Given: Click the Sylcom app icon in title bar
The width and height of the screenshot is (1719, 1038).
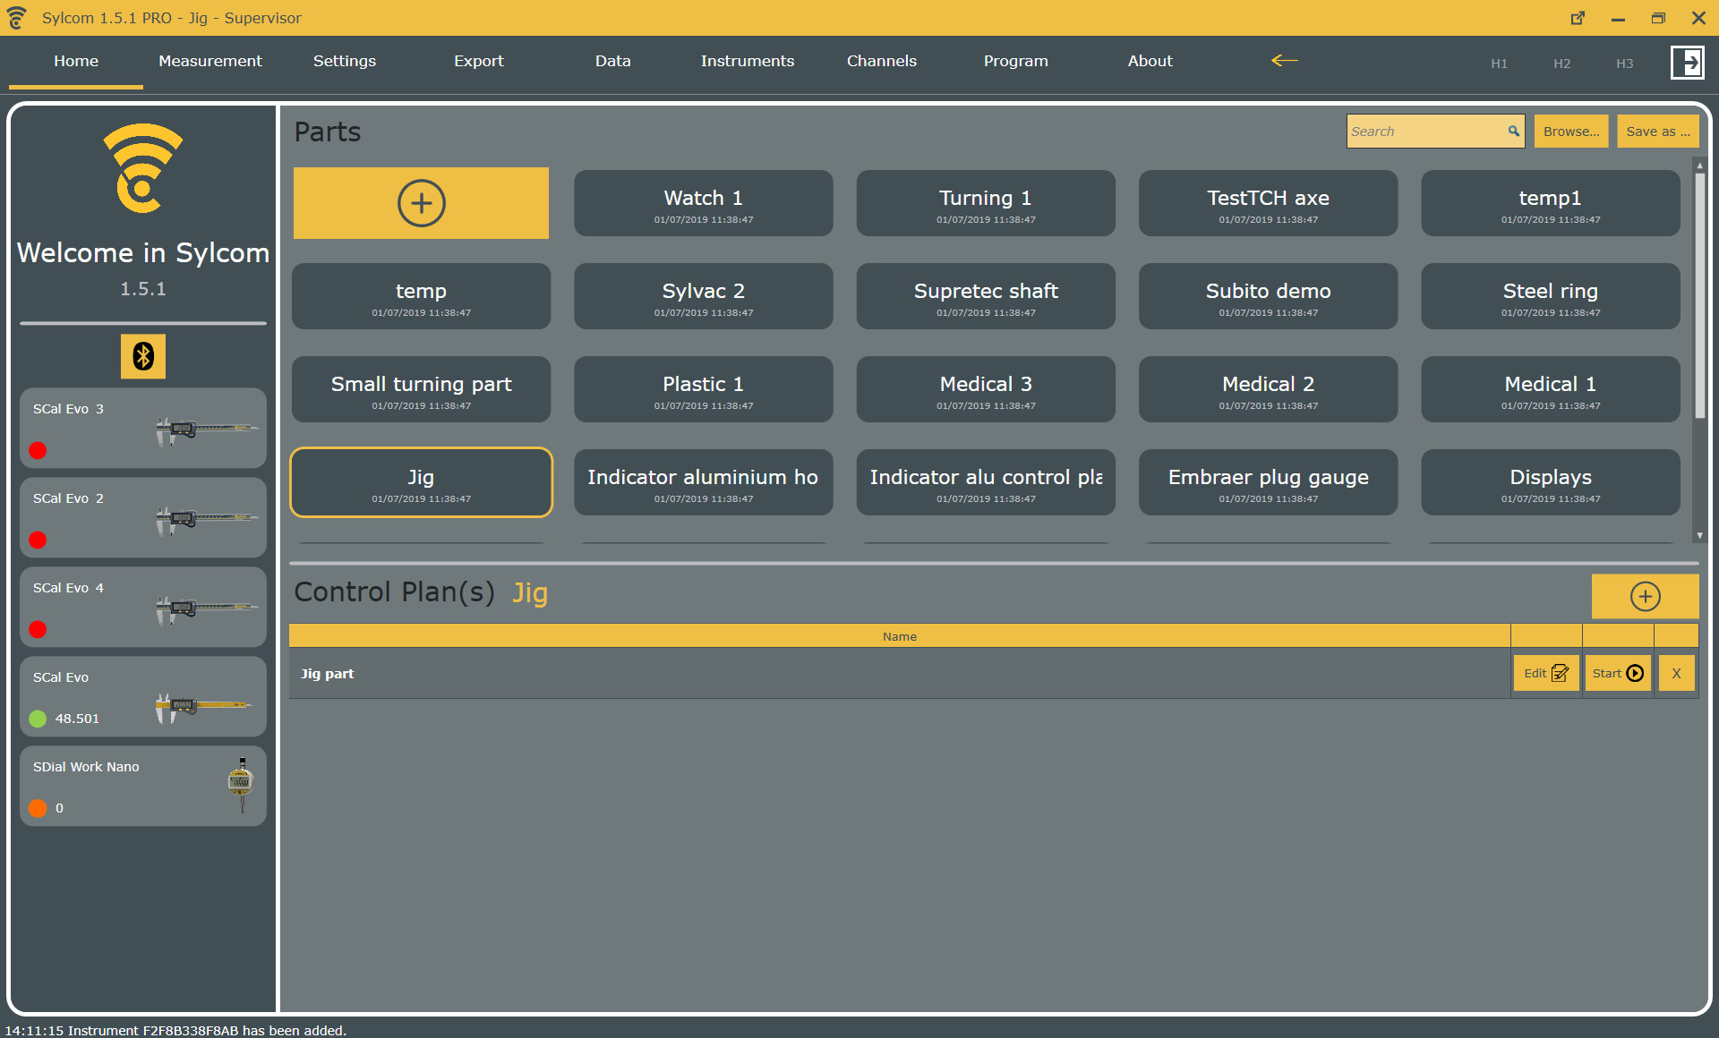Looking at the screenshot, I should [17, 18].
